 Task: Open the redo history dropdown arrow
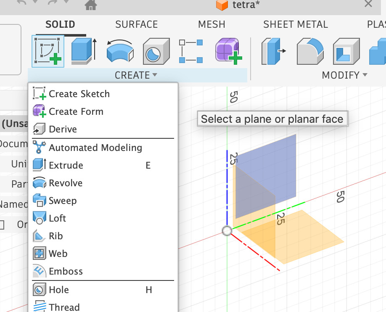pyautogui.click(x=66, y=2)
